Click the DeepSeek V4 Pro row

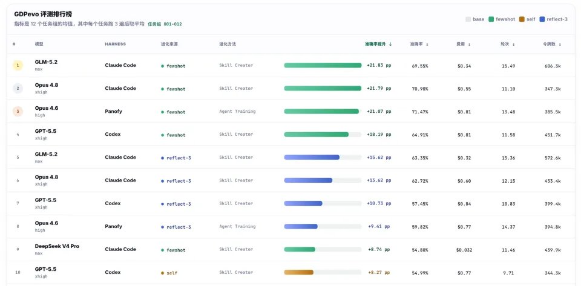(x=290, y=249)
